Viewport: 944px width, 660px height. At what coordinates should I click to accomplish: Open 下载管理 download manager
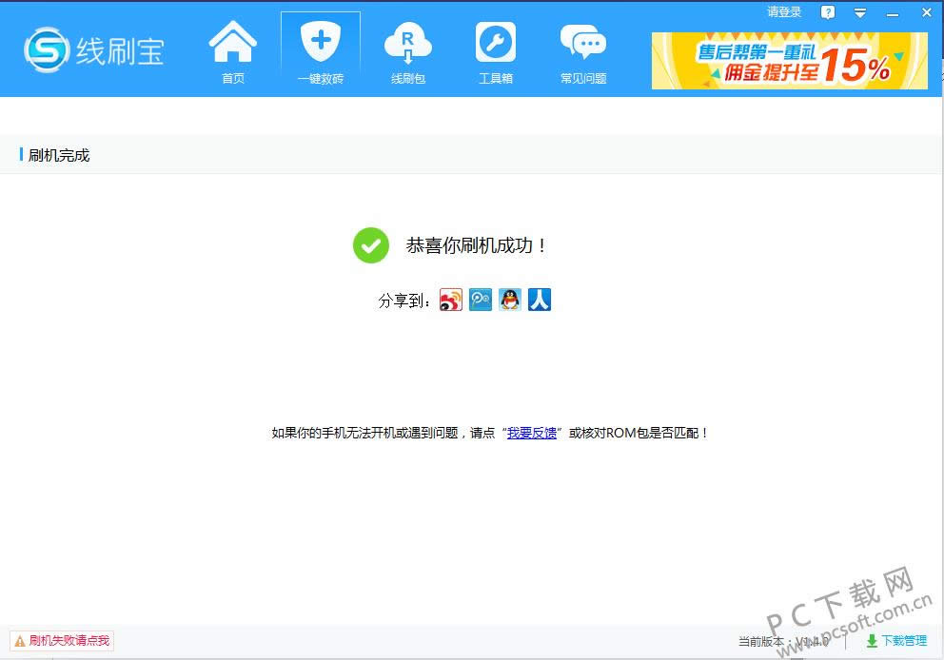(x=895, y=641)
